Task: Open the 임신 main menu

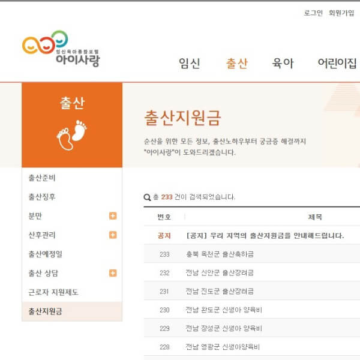Action: click(x=190, y=64)
